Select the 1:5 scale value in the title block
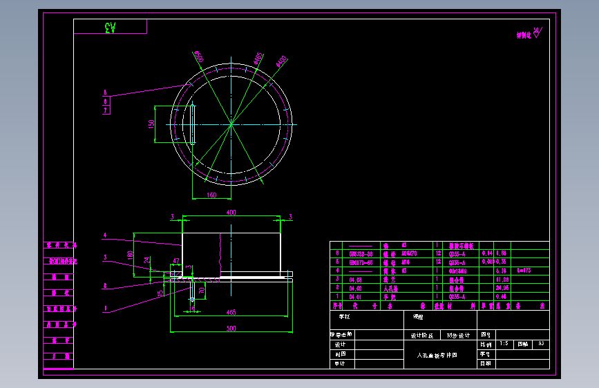 click(x=504, y=343)
